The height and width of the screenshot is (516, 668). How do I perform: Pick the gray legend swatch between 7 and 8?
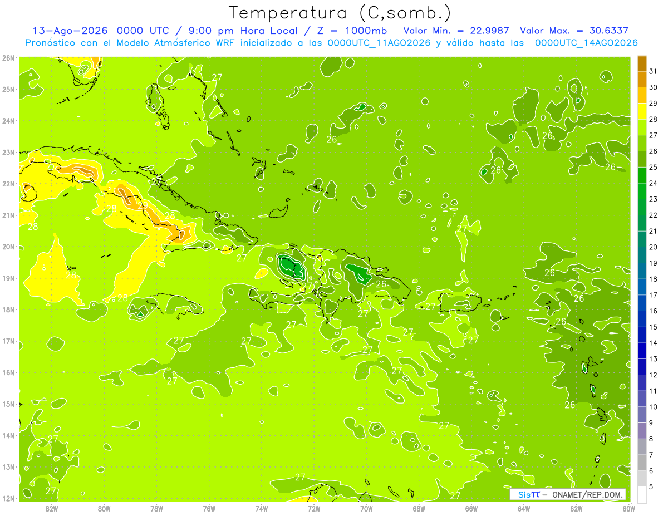[x=642, y=446]
